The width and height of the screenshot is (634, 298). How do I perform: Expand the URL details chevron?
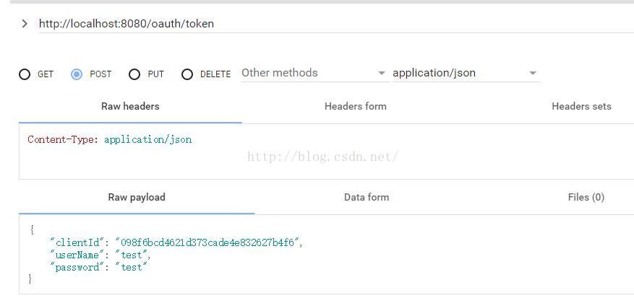coord(25,23)
